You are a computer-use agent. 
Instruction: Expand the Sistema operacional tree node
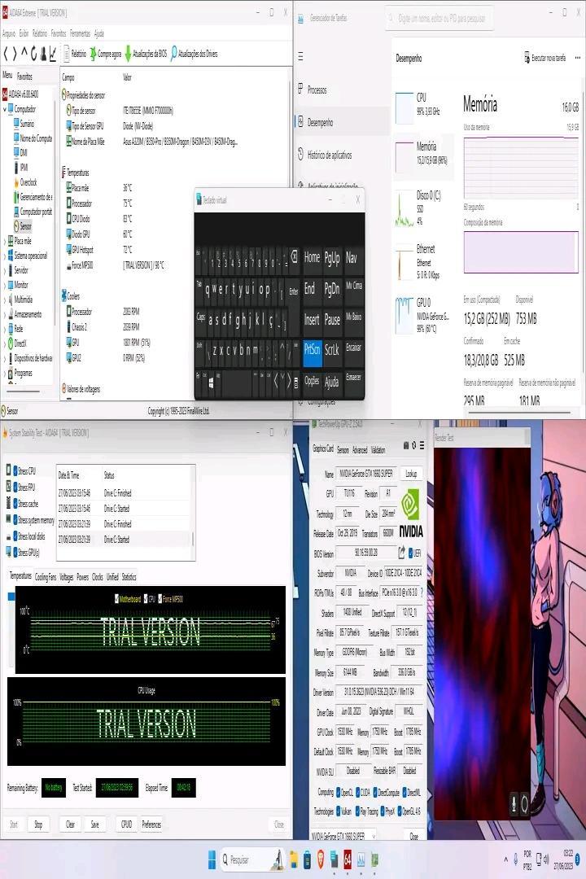(5, 256)
